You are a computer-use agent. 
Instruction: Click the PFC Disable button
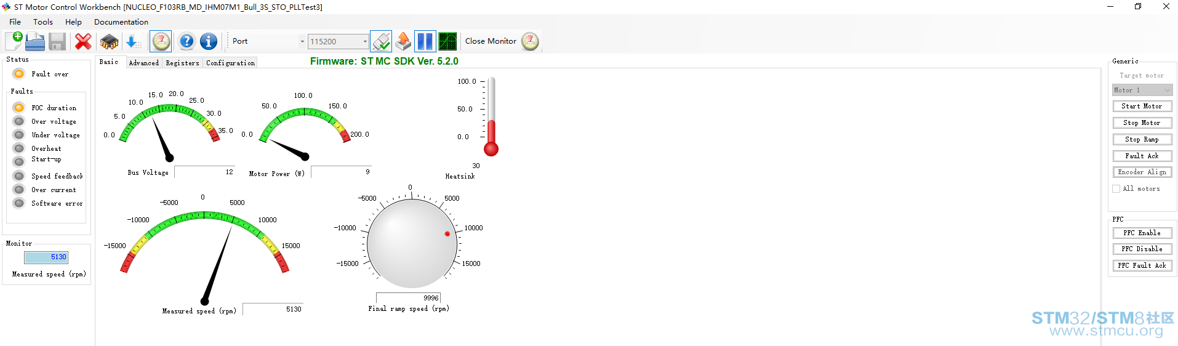point(1142,249)
